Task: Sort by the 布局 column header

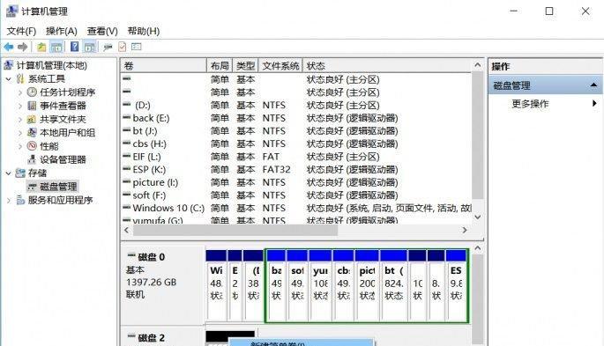Action: coord(220,66)
